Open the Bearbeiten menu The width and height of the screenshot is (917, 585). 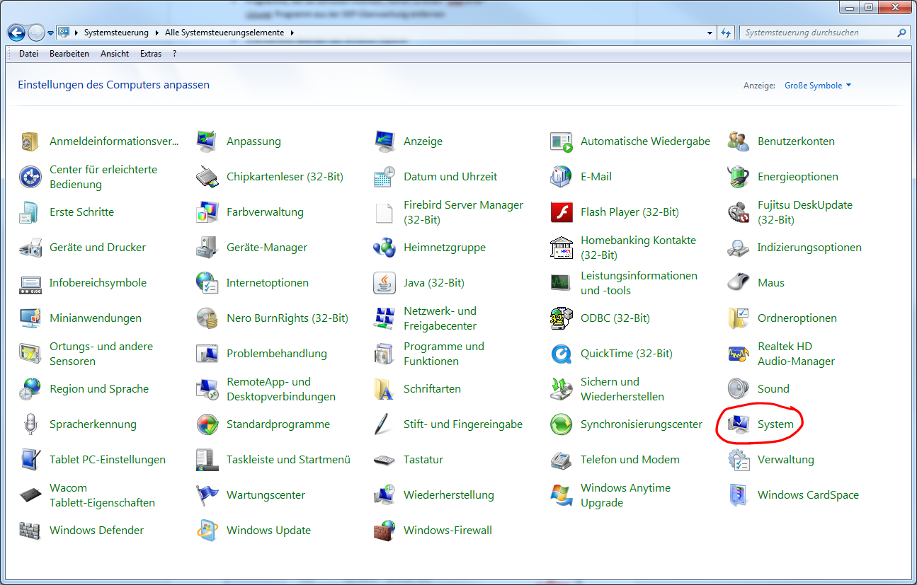pos(69,54)
